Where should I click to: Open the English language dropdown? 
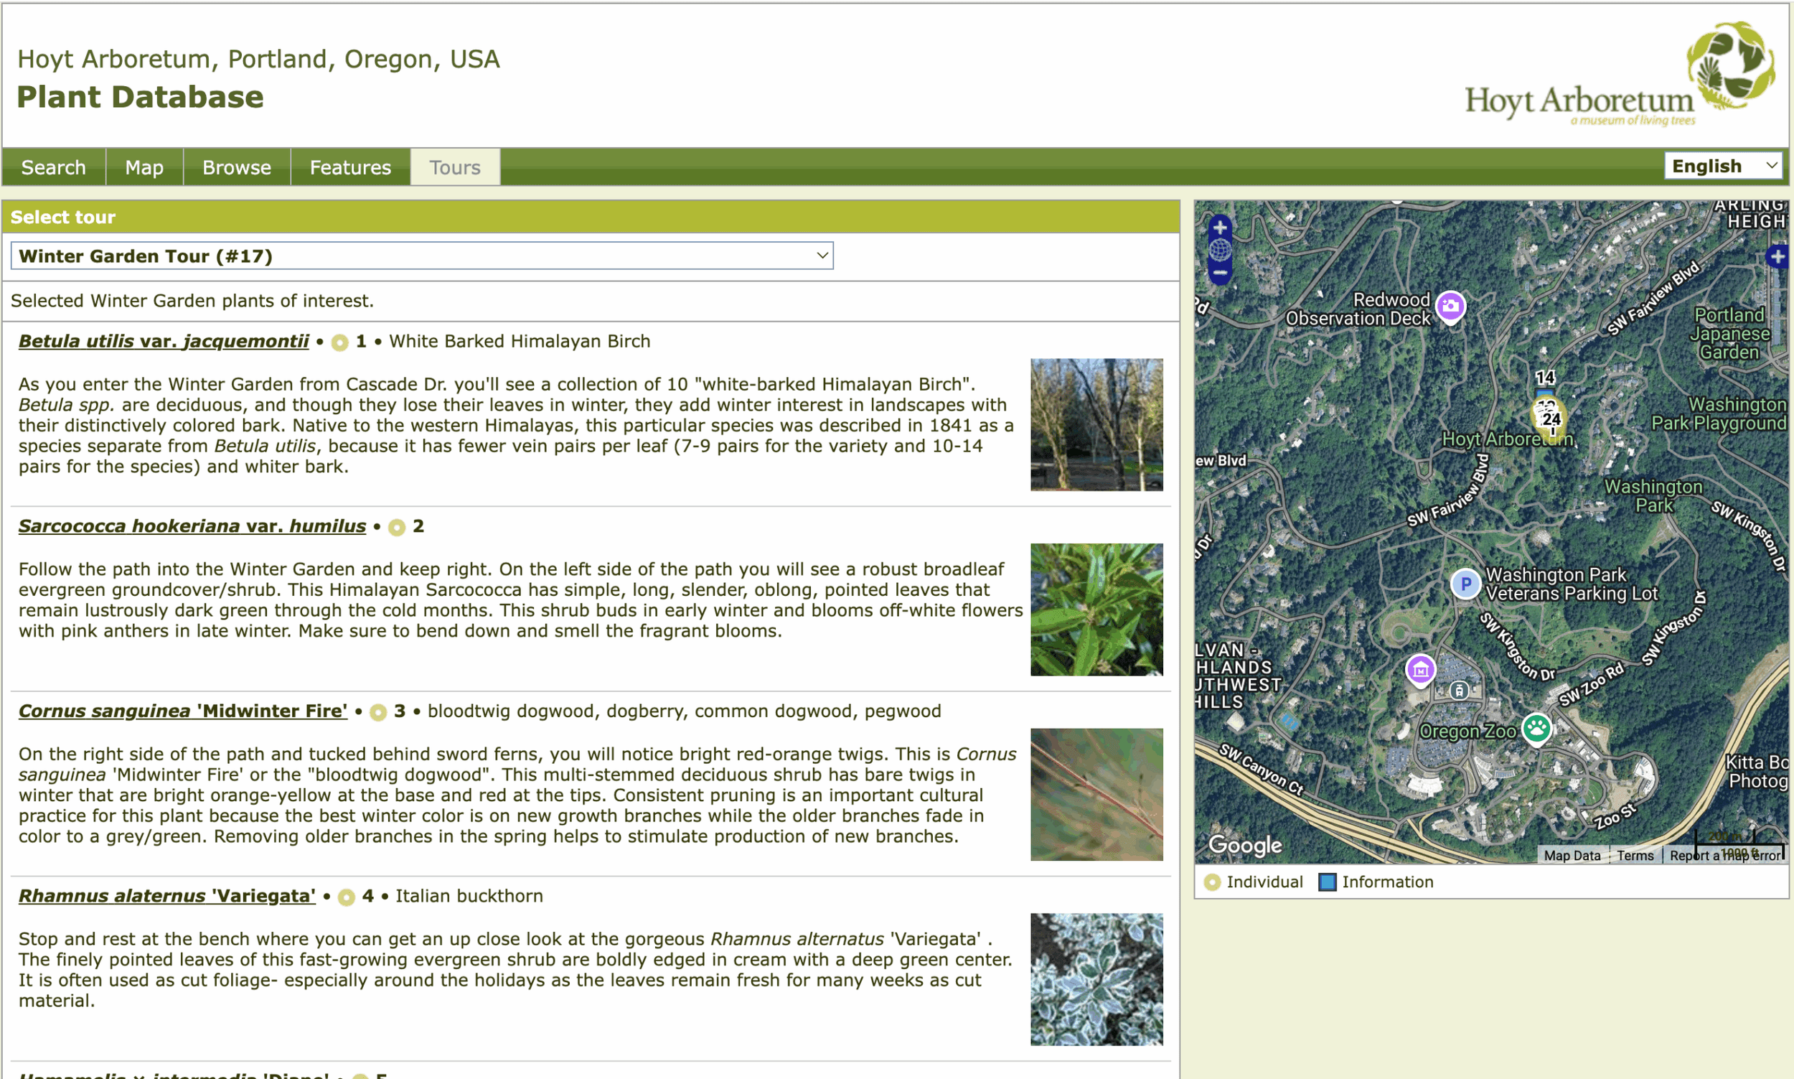1723,166
